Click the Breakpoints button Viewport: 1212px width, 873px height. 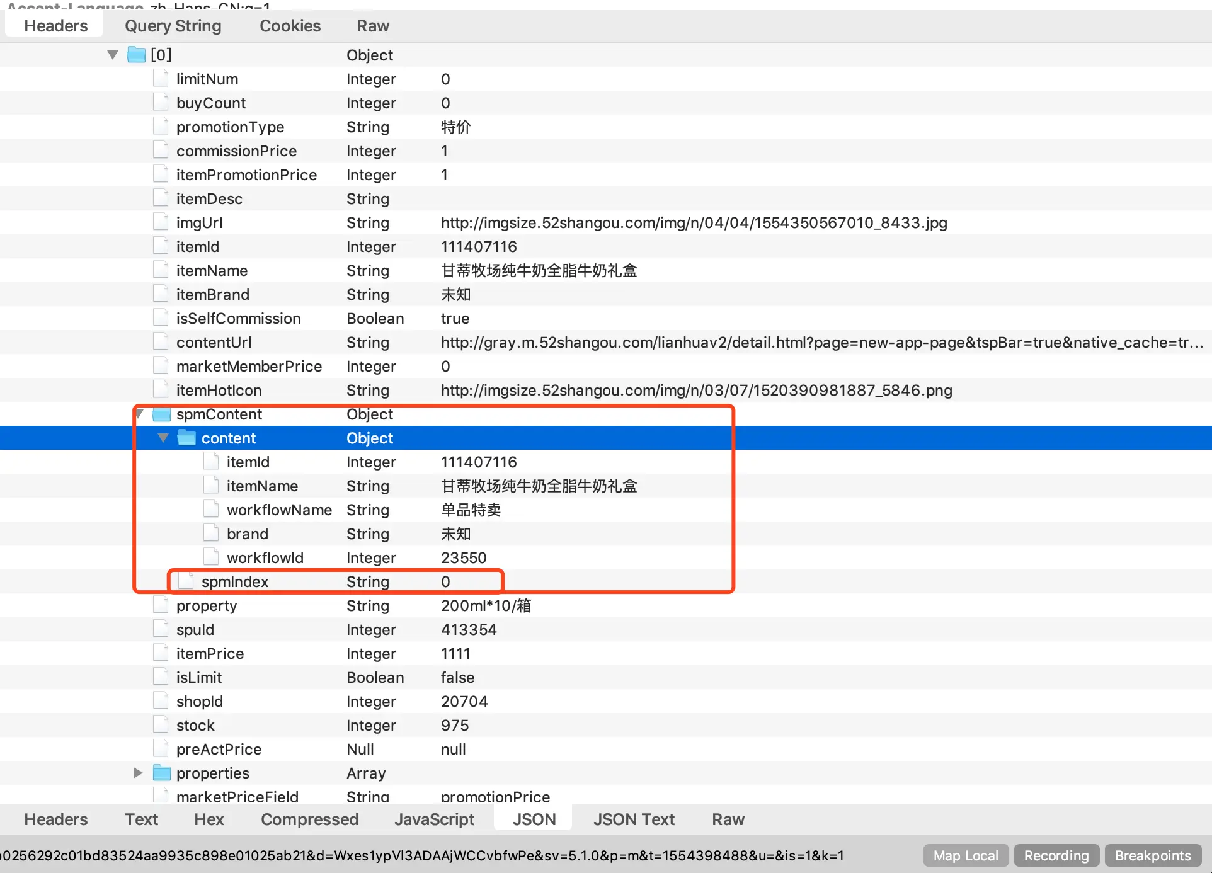1153,855
